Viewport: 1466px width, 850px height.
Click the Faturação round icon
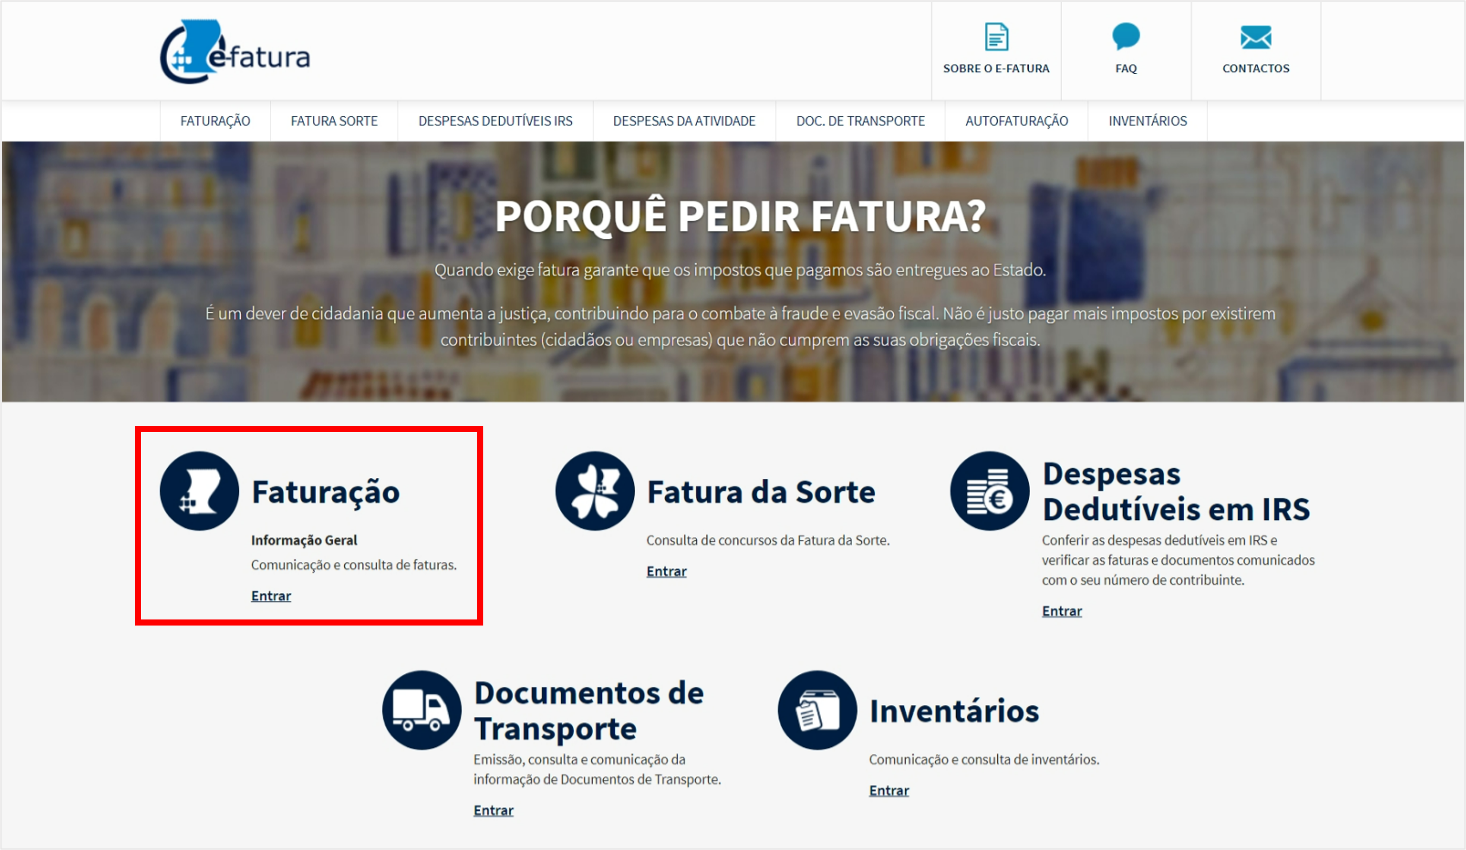point(200,491)
